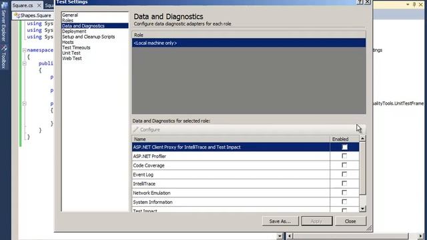Select the Code Coverage row

click(231, 165)
